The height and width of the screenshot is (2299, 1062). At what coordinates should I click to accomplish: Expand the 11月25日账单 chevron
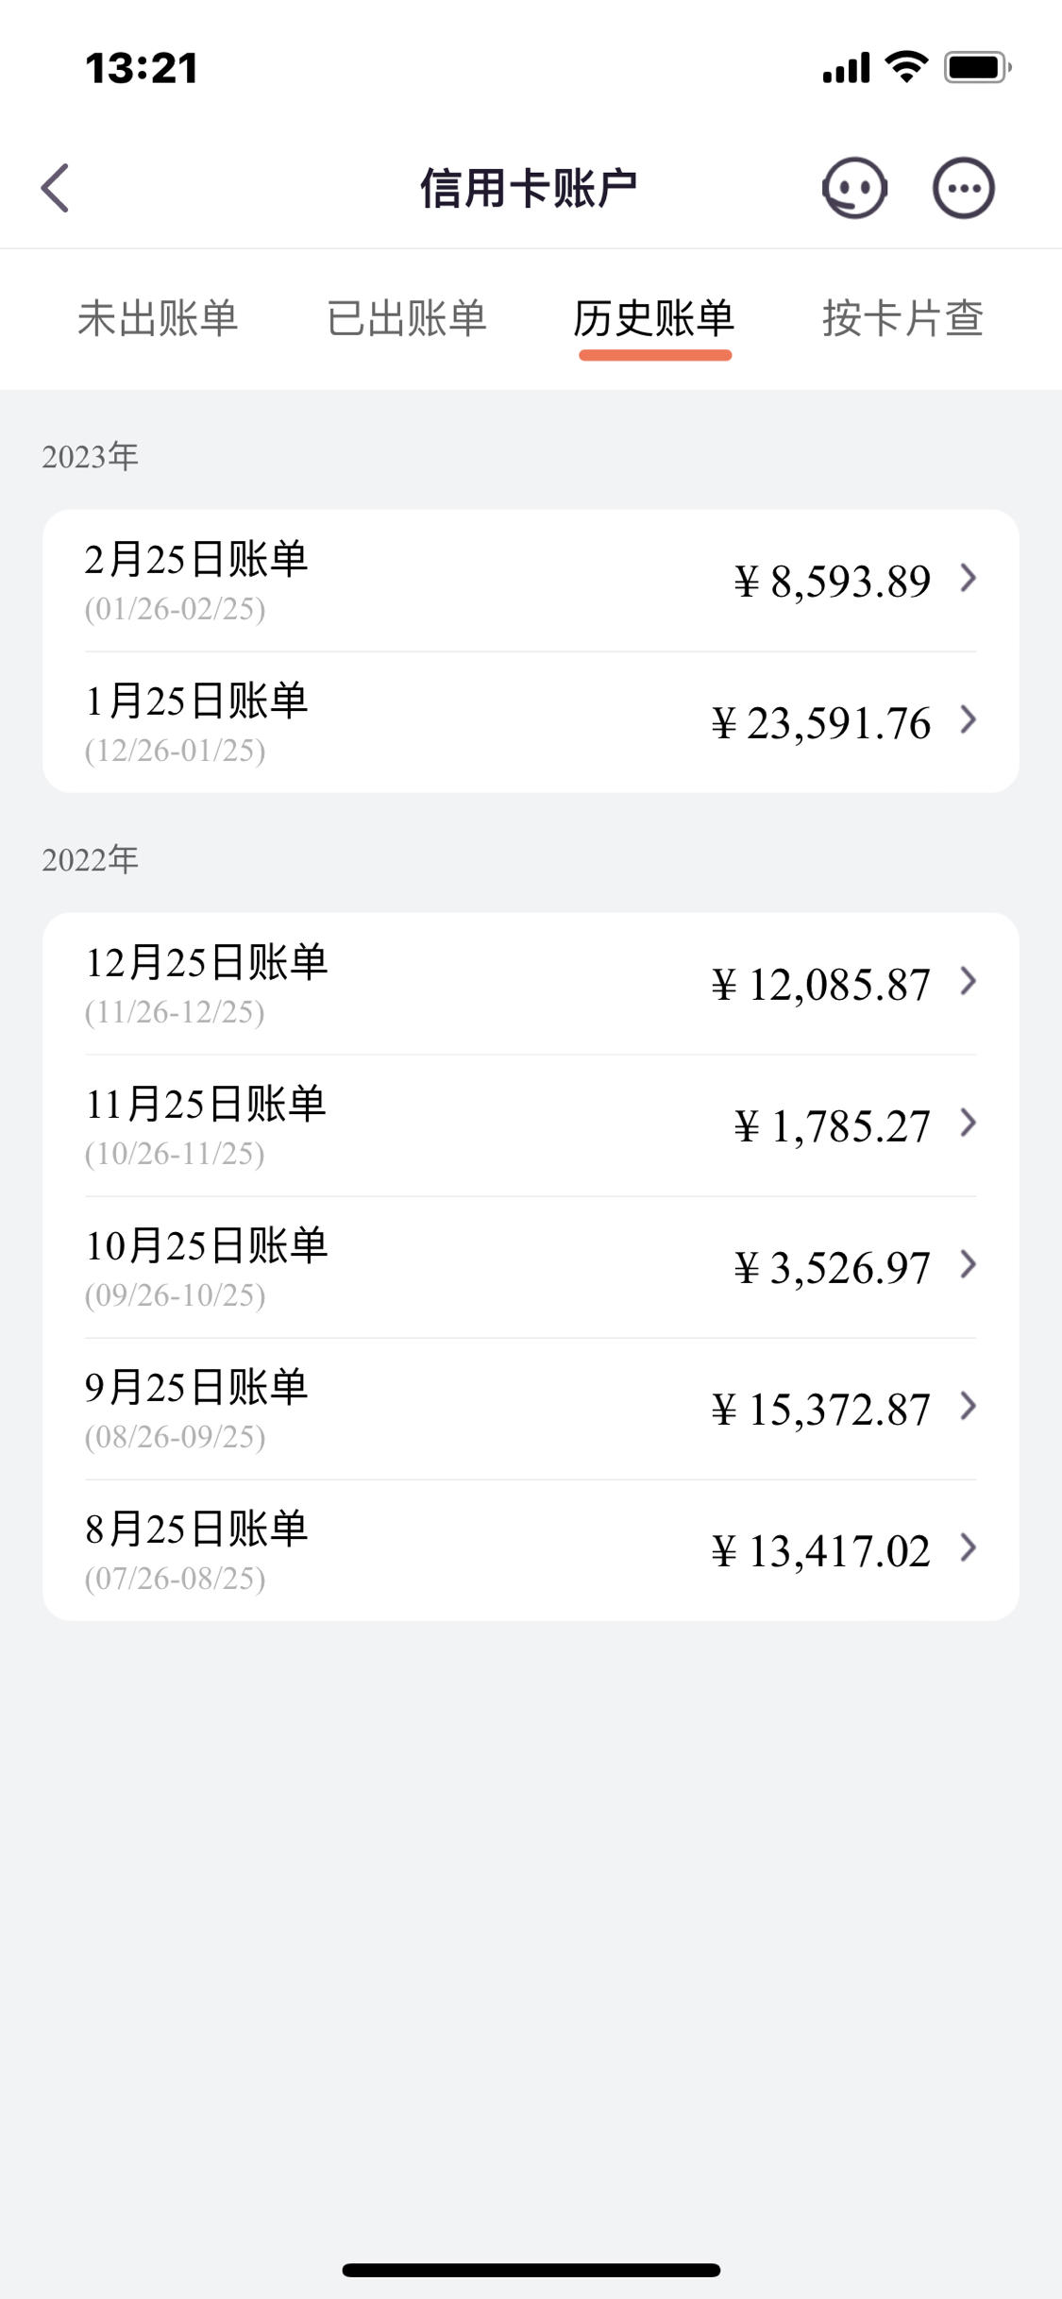pos(968,1123)
